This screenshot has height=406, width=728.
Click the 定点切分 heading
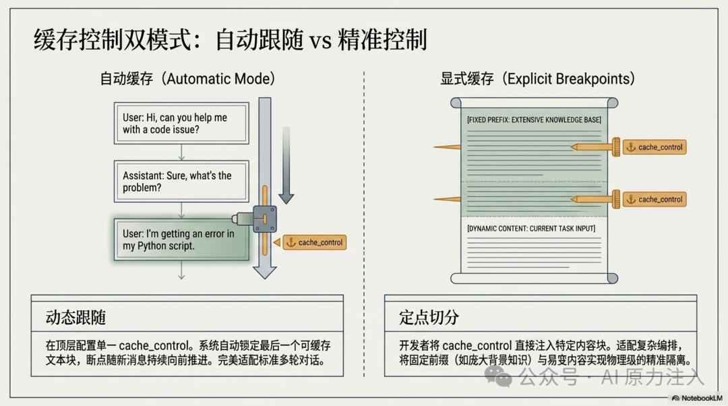[429, 317]
